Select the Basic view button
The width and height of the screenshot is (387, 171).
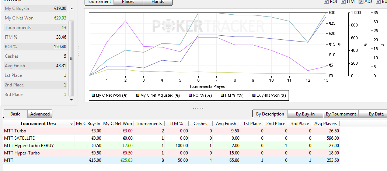coord(15,114)
